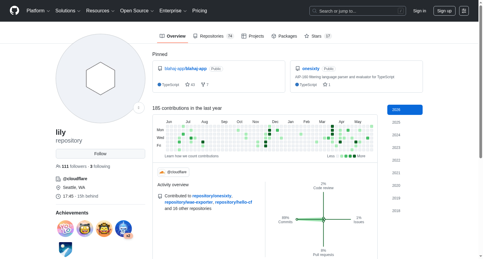Image resolution: width=483 pixels, height=259 pixels.
Task: Expand the Resources dropdown menu
Action: pyautogui.click(x=100, y=11)
